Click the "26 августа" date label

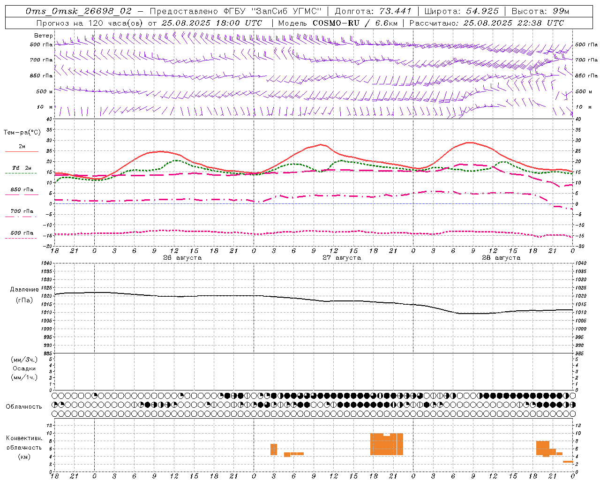point(182,258)
